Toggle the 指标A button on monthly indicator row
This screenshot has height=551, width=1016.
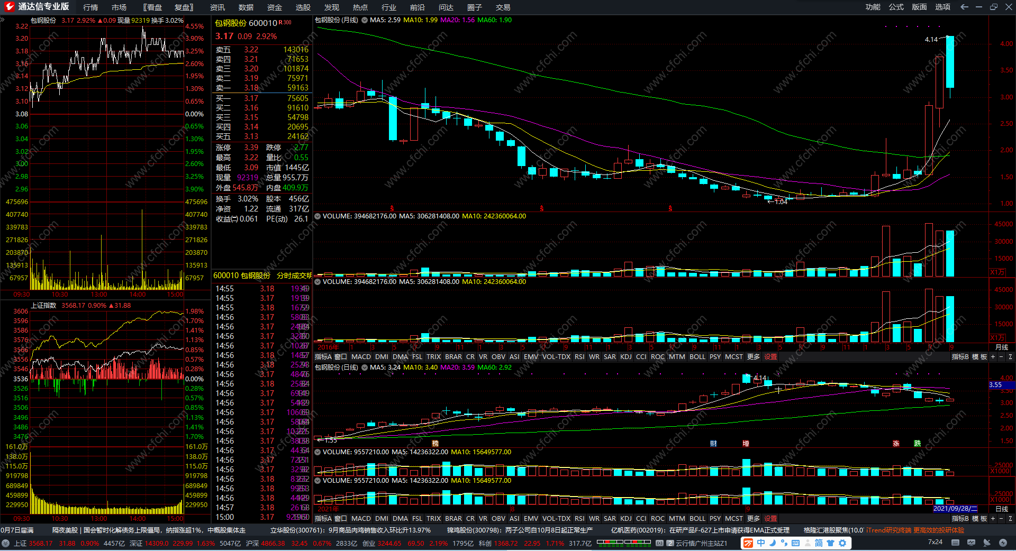[x=323, y=357]
